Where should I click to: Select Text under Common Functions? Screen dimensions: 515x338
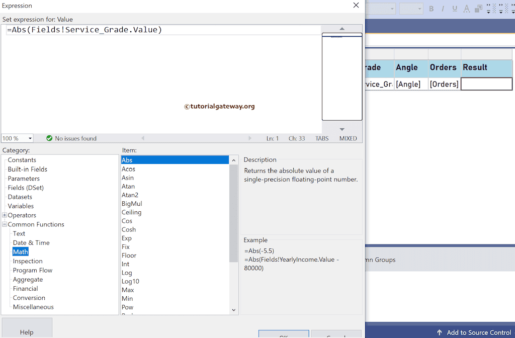click(19, 233)
